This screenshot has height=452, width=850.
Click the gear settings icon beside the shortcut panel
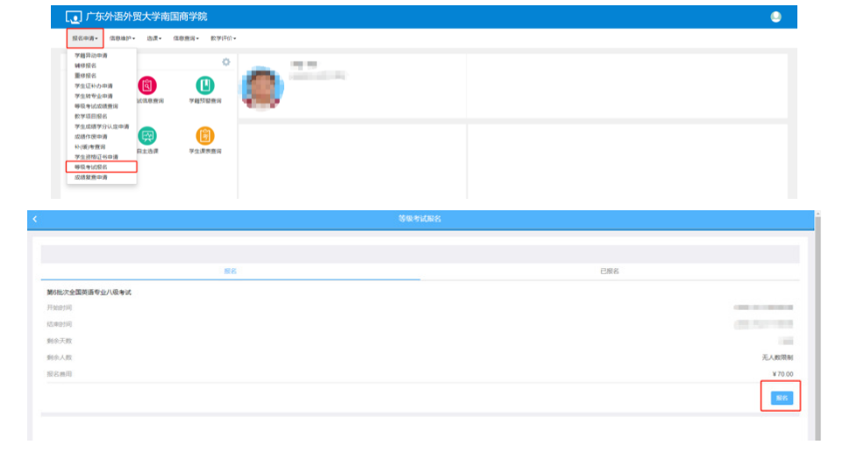pos(226,62)
